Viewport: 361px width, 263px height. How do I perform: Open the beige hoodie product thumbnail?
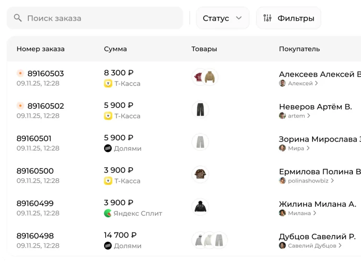point(210,77)
